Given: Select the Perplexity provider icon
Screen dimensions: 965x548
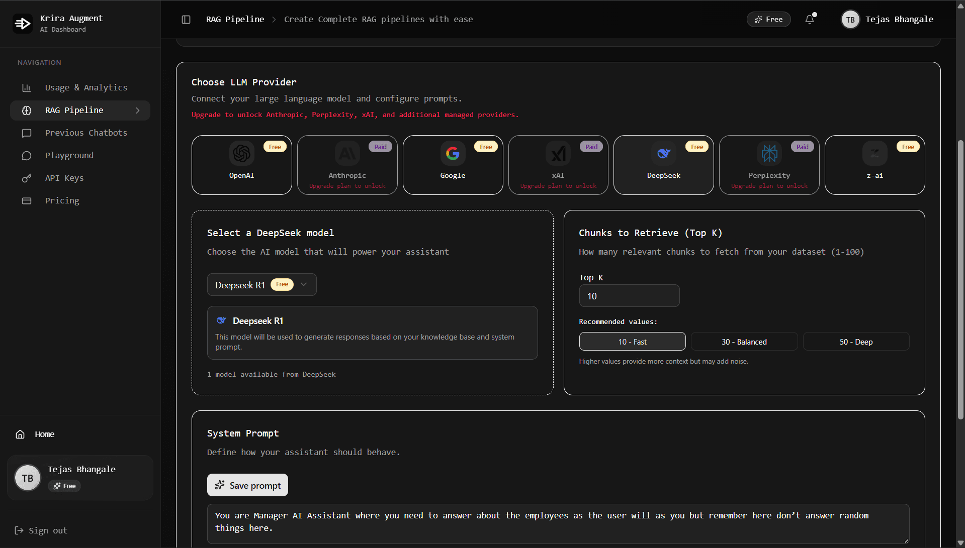Looking at the screenshot, I should click(x=769, y=154).
